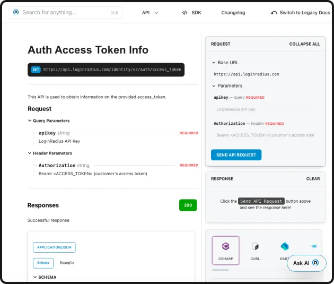Open the API dropdown menu
This screenshot has height=284, width=334.
[x=150, y=13]
